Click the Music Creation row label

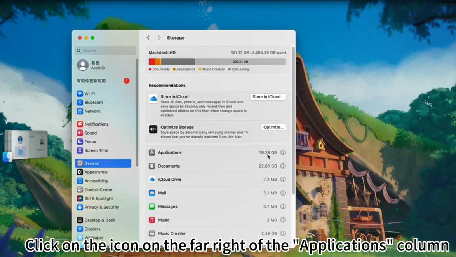coord(172,233)
